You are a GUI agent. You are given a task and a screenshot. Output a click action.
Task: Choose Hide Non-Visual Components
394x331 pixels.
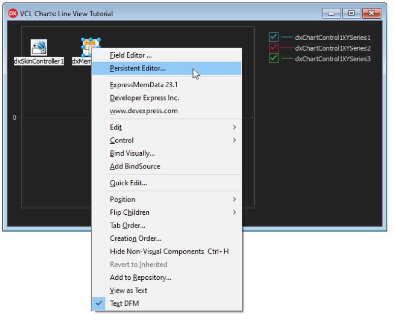click(x=166, y=251)
